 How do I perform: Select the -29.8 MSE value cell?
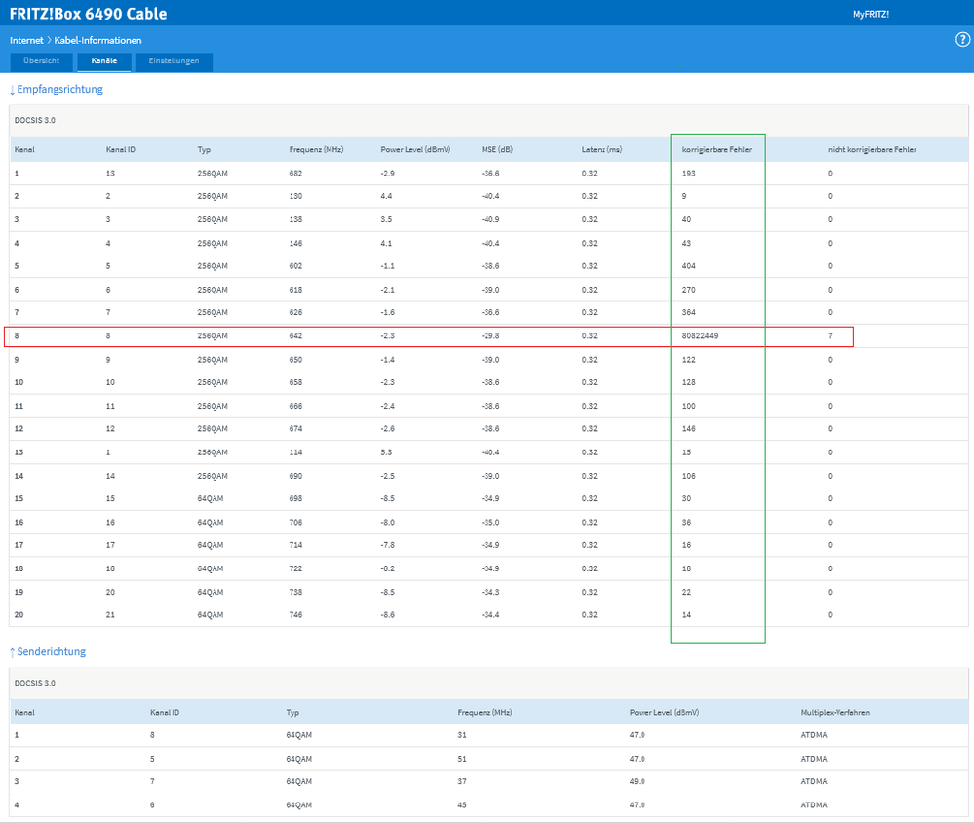[489, 336]
